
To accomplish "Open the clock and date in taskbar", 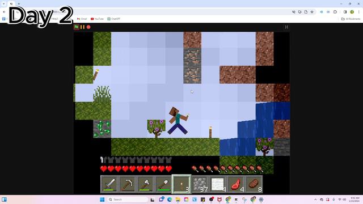I will click(x=354, y=199).
